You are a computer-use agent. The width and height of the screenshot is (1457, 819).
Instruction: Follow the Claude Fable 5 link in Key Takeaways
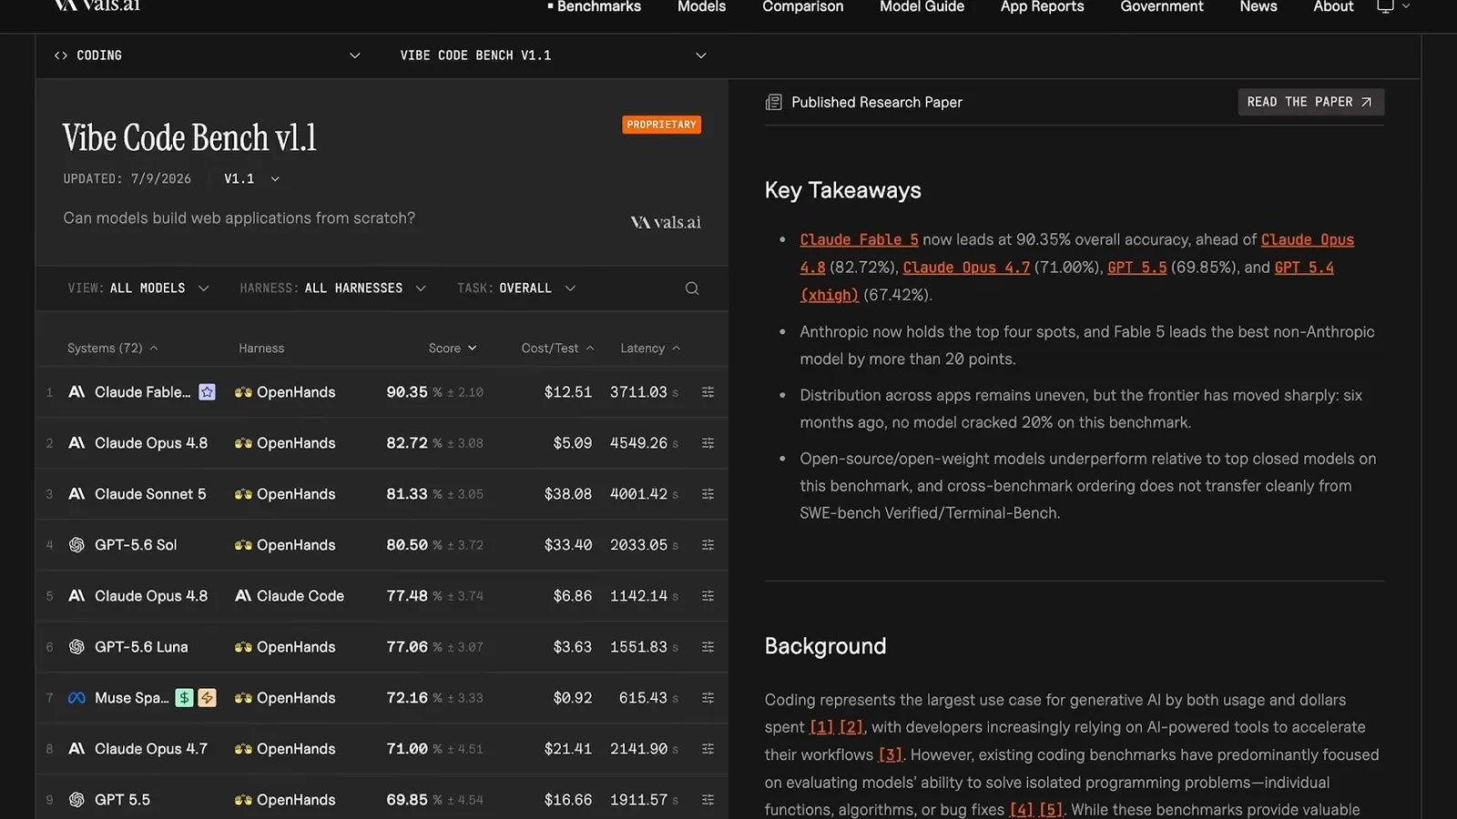(859, 240)
